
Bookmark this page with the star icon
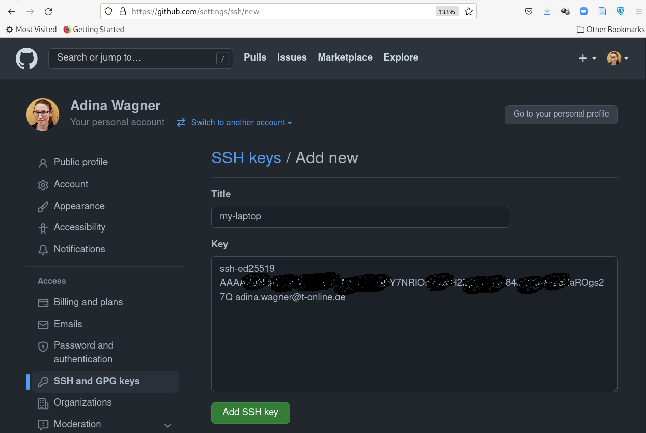pyautogui.click(x=469, y=11)
